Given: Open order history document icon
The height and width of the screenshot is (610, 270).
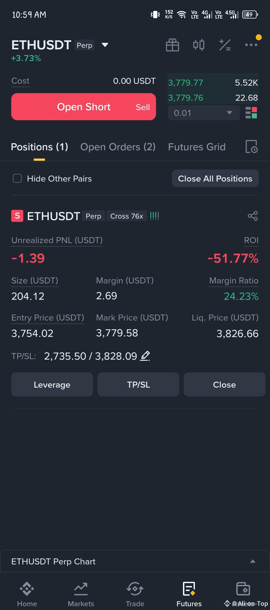Looking at the screenshot, I should (x=251, y=147).
